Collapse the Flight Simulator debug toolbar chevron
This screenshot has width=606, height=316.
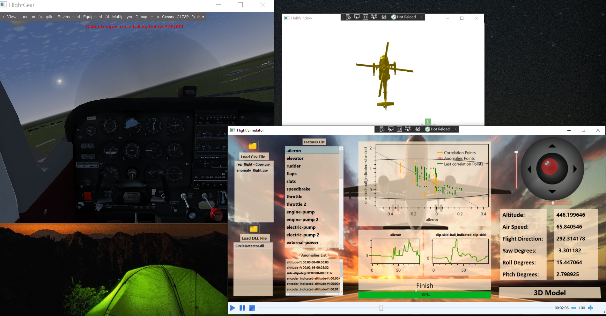pyautogui.click(x=456, y=129)
